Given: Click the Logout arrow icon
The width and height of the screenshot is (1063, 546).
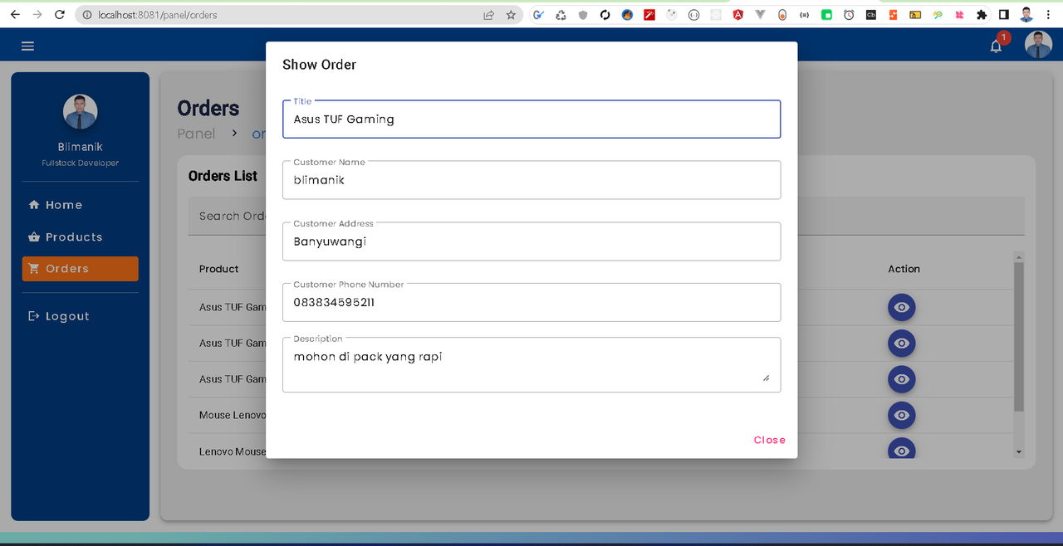Looking at the screenshot, I should click(x=34, y=316).
